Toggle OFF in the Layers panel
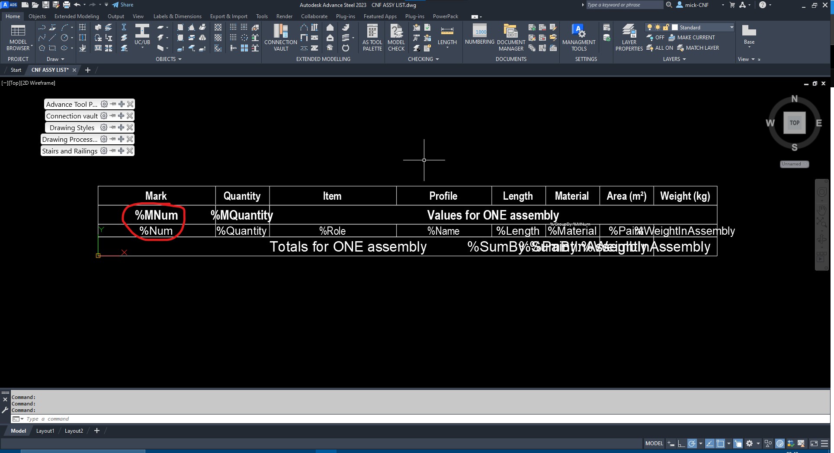This screenshot has width=834, height=453. point(656,37)
